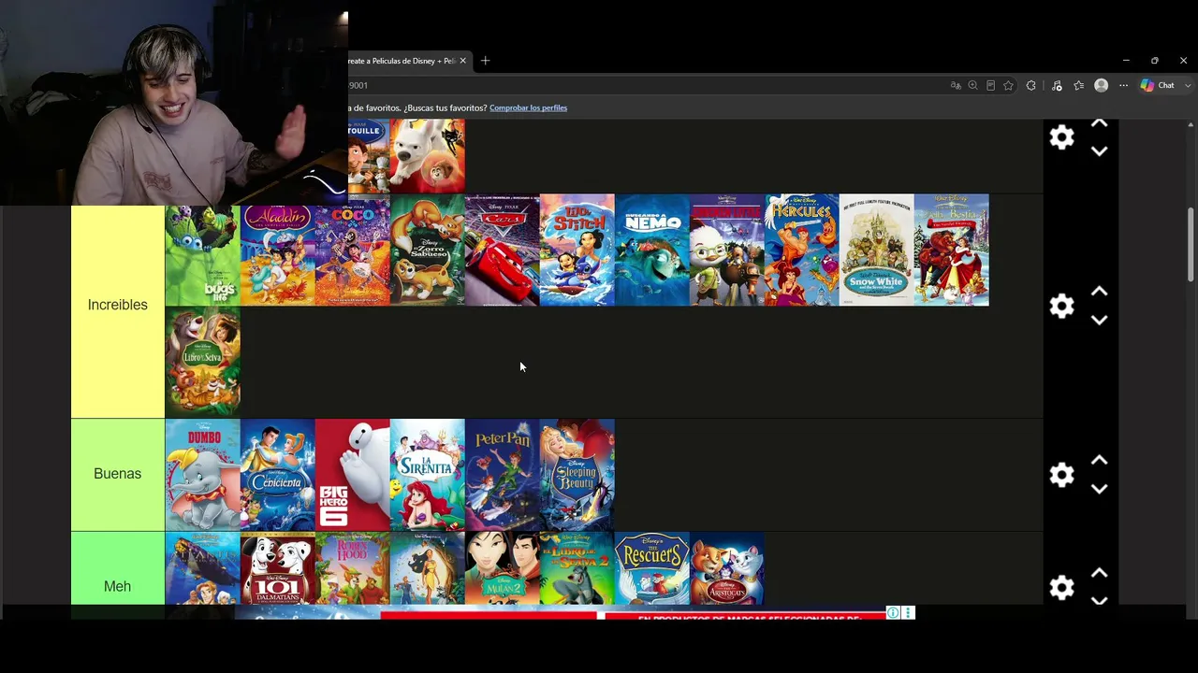Select the Snow White poster
This screenshot has width=1198, height=673.
876,250
